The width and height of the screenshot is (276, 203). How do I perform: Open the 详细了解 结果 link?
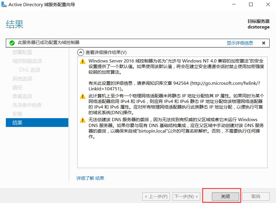click(90, 178)
